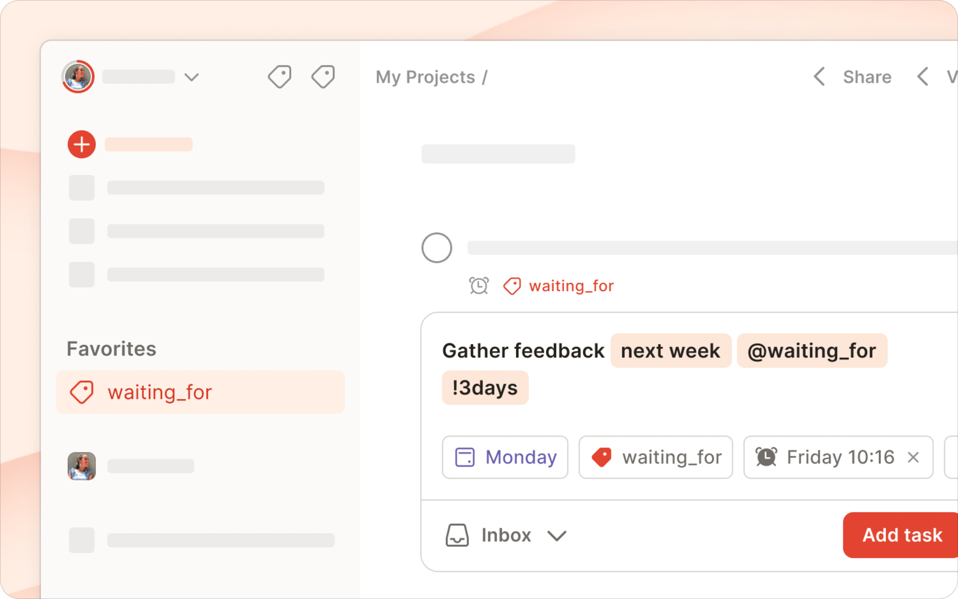
Task: Click the back chevron next to Share
Action: (x=819, y=76)
